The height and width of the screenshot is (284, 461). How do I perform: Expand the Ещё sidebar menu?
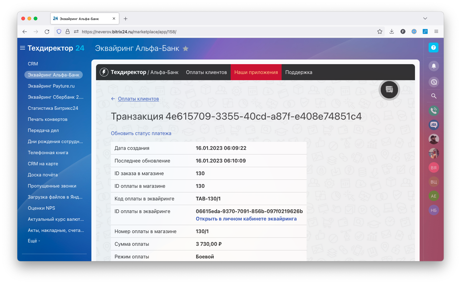(34, 241)
